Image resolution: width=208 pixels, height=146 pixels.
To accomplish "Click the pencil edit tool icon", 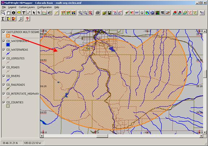I will coord(39,13).
